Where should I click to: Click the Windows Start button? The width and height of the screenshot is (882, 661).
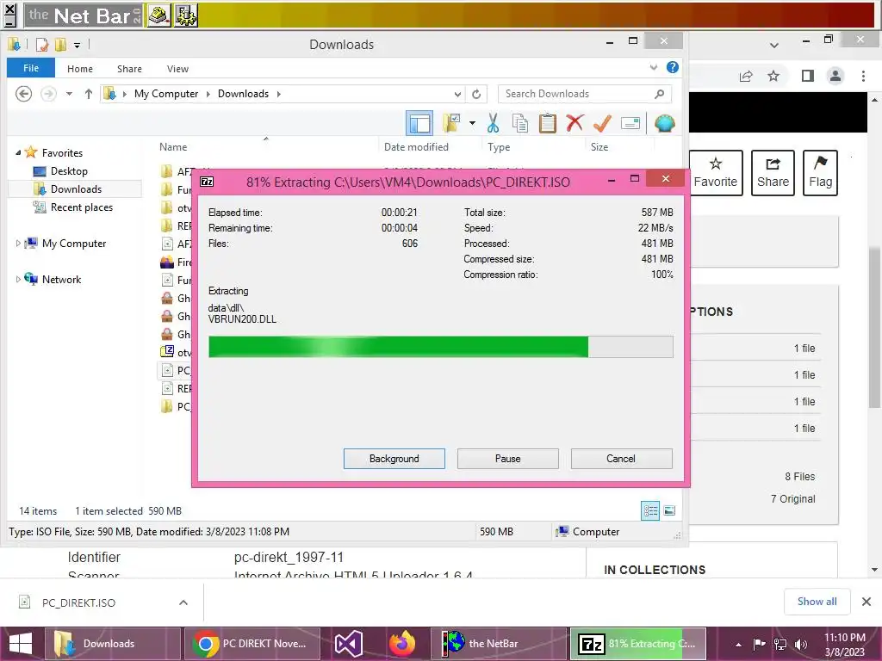click(x=21, y=644)
